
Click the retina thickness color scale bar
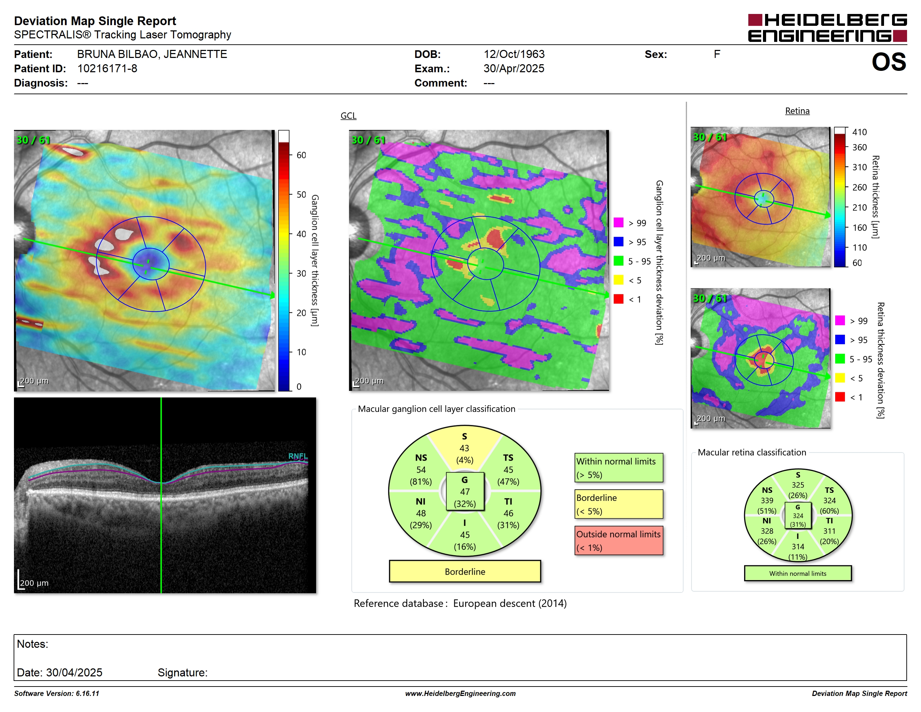840,197
